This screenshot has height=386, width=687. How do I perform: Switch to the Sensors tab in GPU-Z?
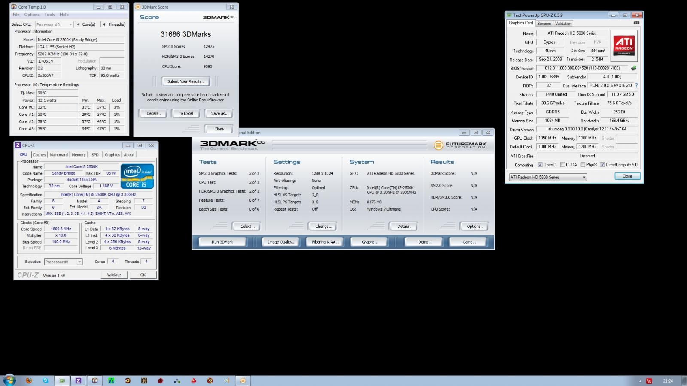tap(544, 24)
